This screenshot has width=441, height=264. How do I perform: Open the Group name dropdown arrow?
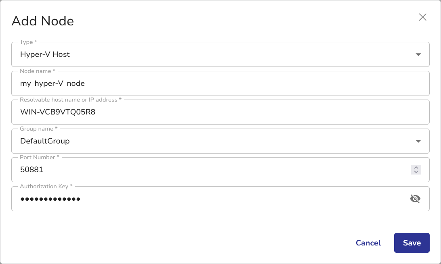coord(418,141)
